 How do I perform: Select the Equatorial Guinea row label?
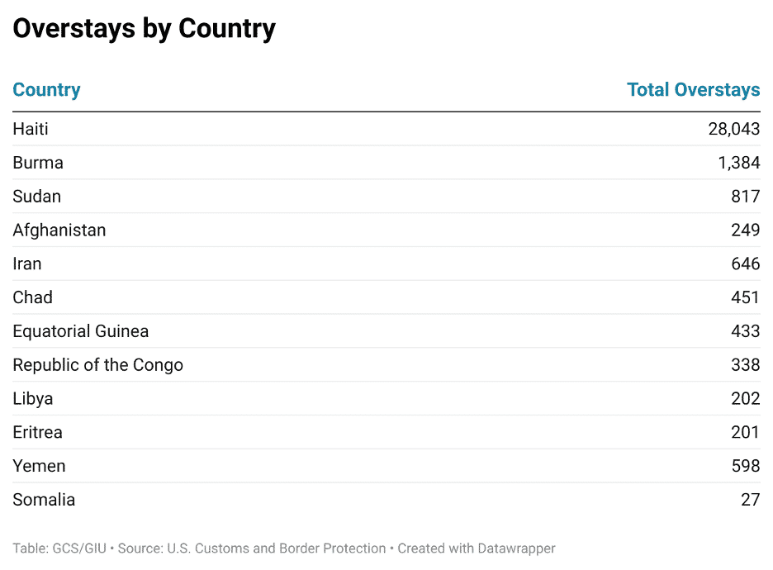[x=81, y=331]
